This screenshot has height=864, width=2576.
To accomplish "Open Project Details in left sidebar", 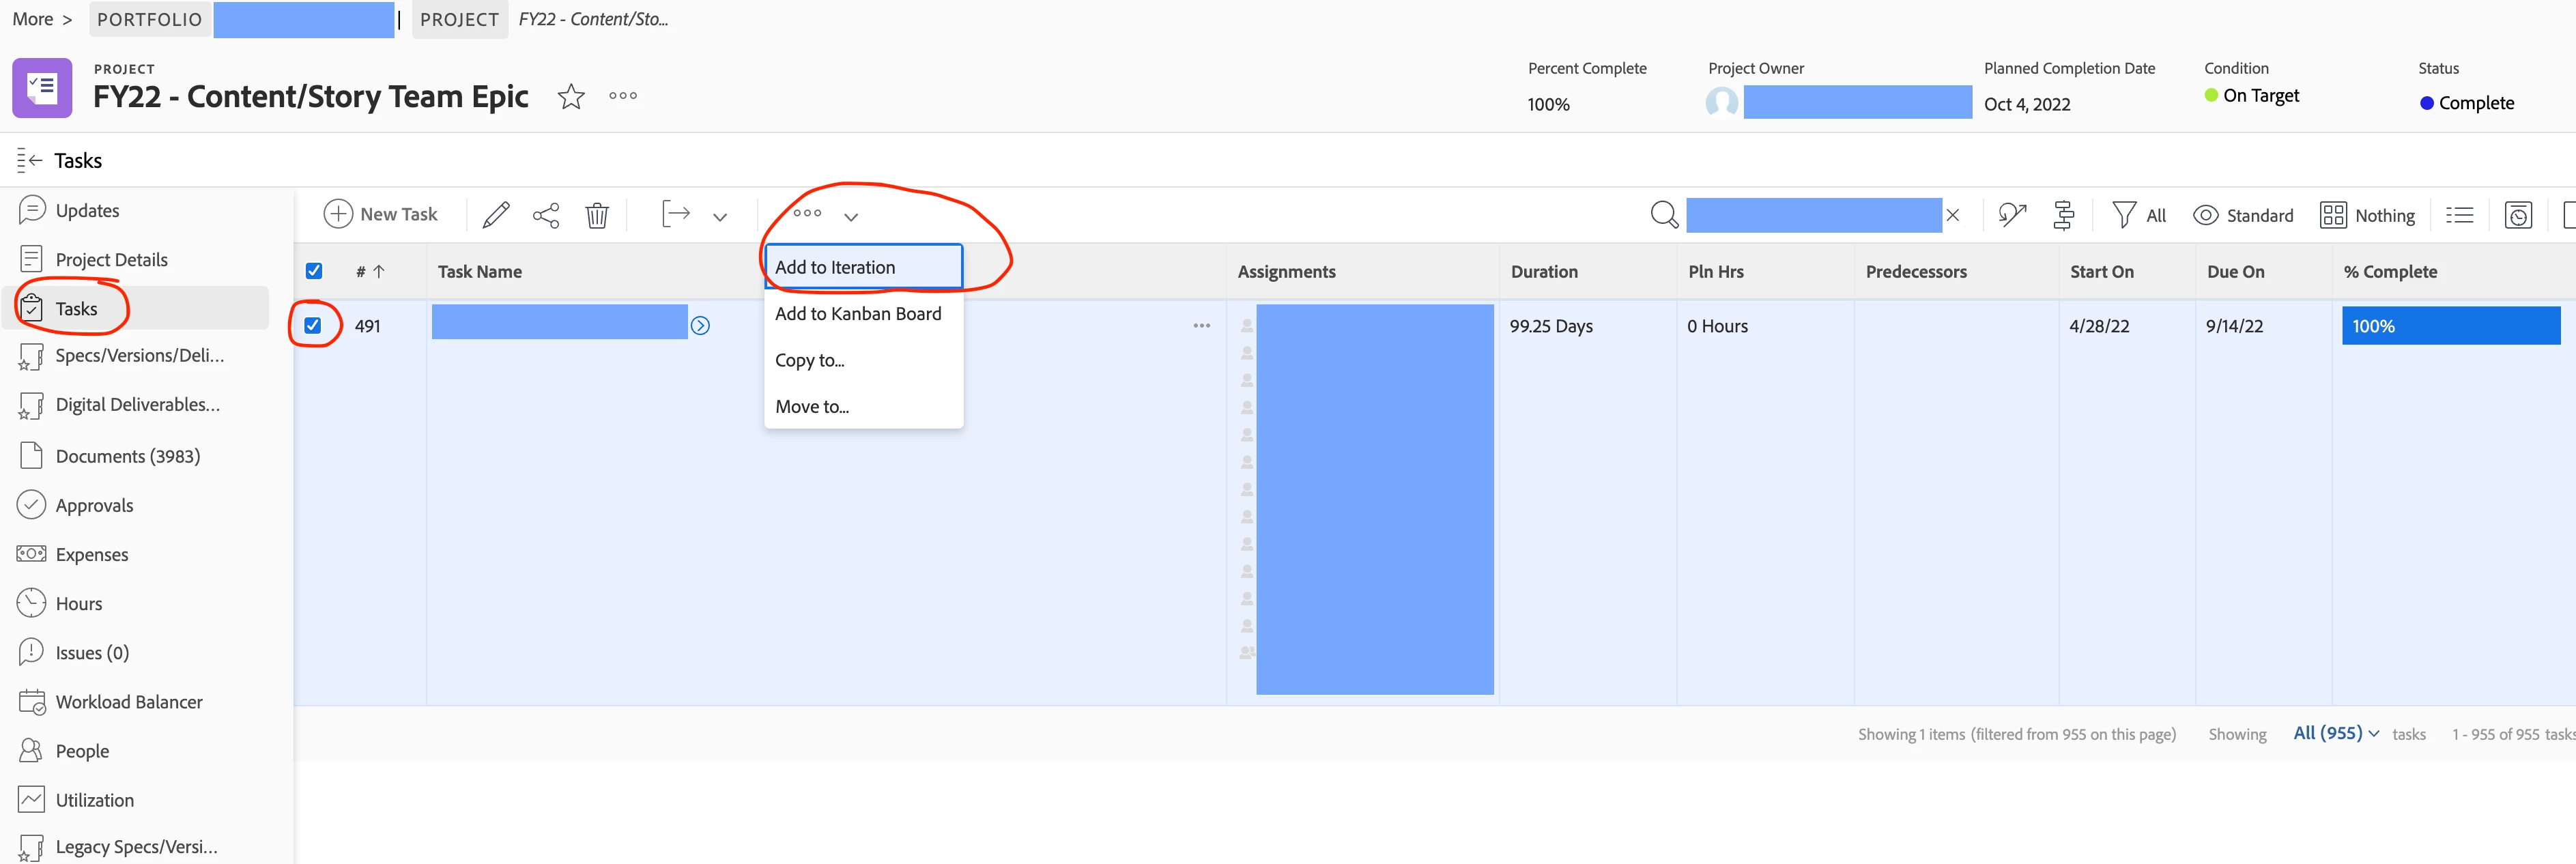I will point(111,260).
